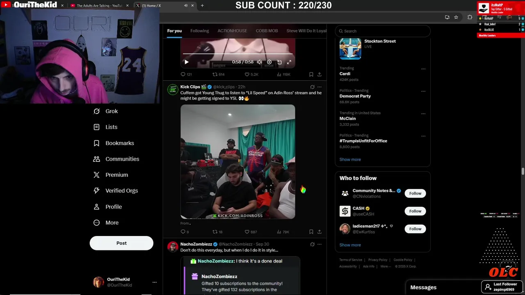The width and height of the screenshot is (525, 295).
Task: Show more trends
Action: [350, 159]
